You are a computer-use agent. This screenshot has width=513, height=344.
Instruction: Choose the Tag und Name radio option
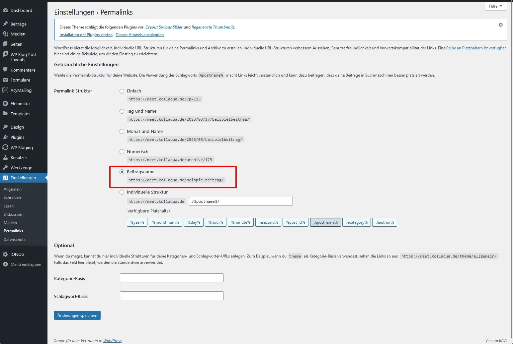coord(122,111)
